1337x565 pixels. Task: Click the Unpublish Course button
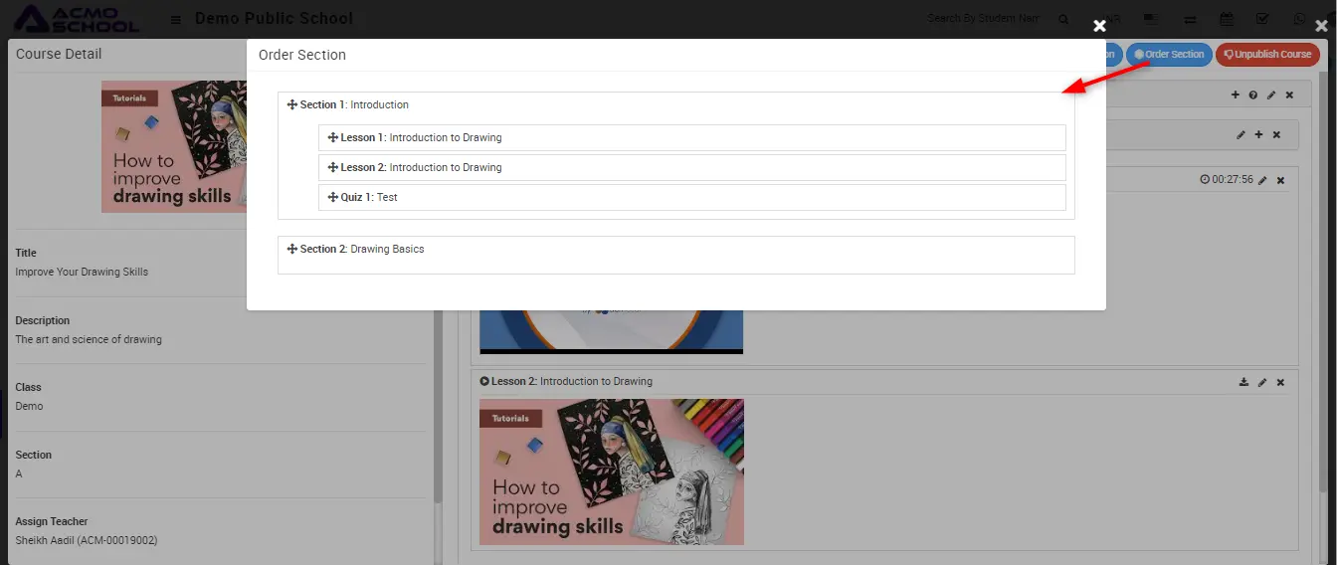pyautogui.click(x=1267, y=55)
